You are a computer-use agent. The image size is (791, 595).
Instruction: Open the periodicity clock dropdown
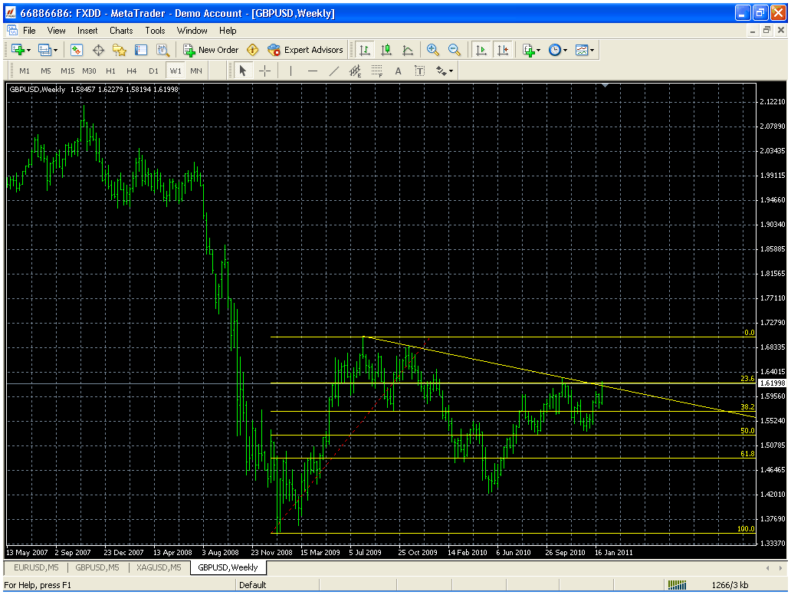[x=566, y=50]
